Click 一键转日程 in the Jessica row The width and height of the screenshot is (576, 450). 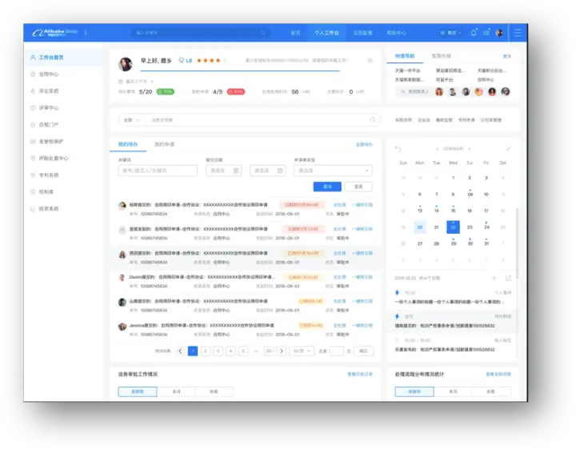(x=362, y=325)
